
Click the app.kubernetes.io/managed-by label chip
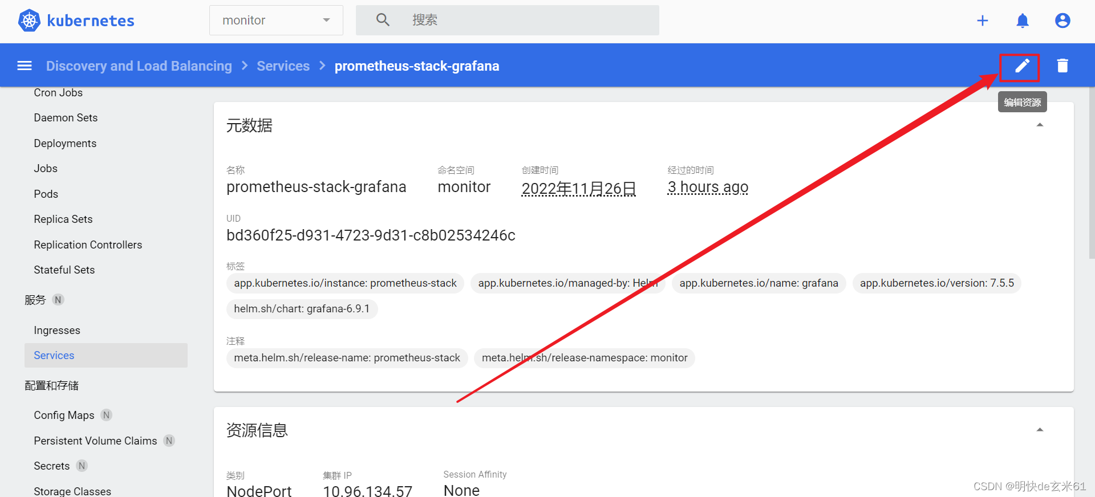point(568,283)
